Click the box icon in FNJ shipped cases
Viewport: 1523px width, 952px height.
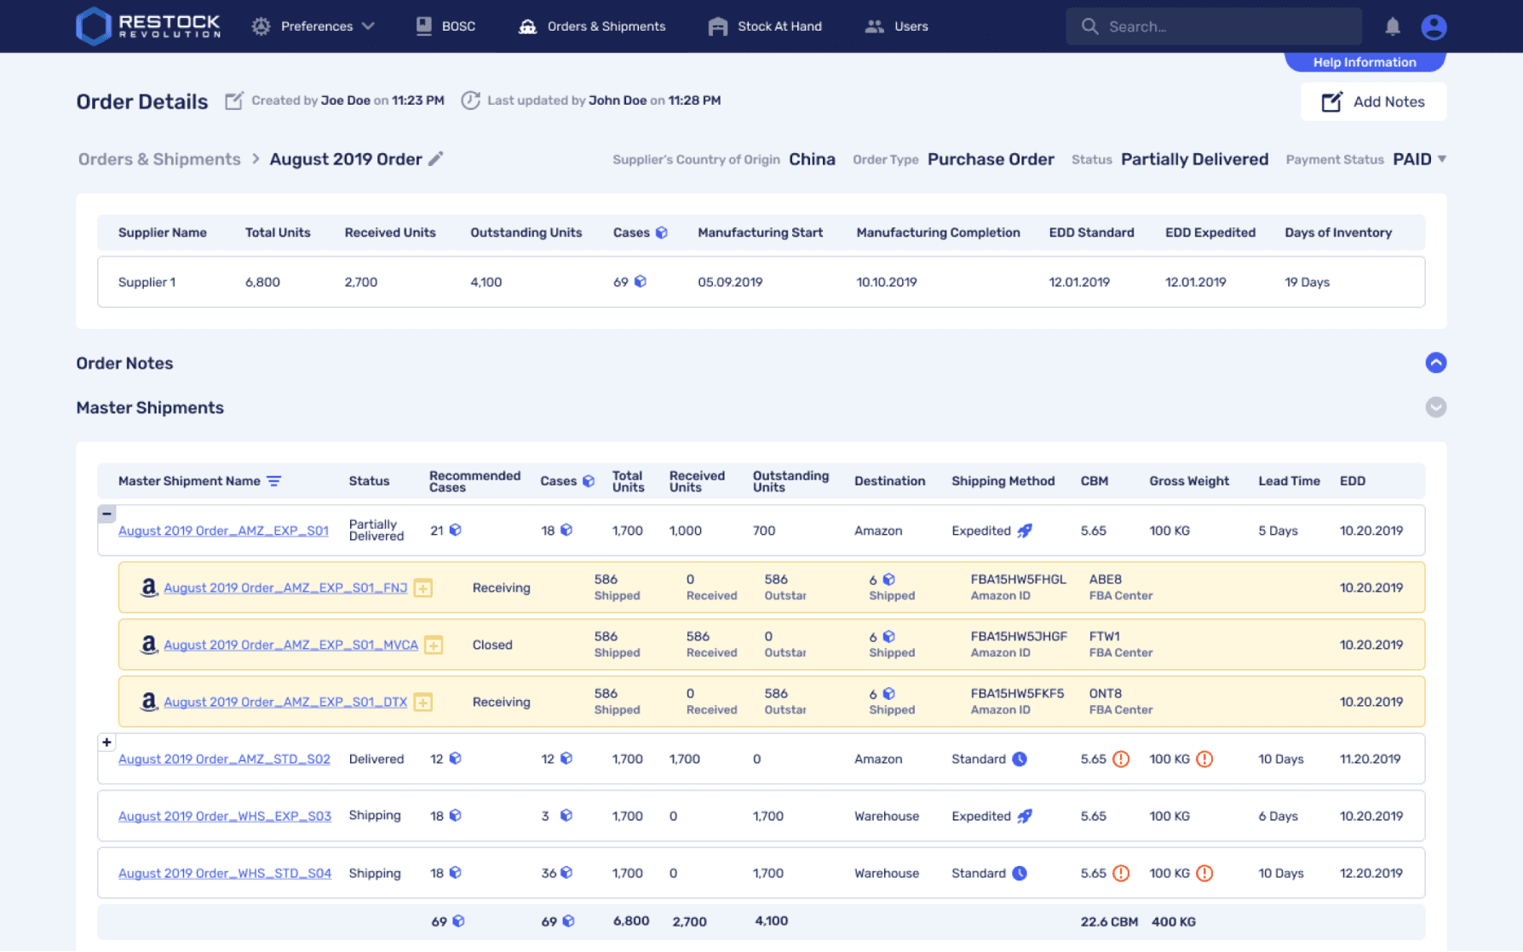(888, 579)
